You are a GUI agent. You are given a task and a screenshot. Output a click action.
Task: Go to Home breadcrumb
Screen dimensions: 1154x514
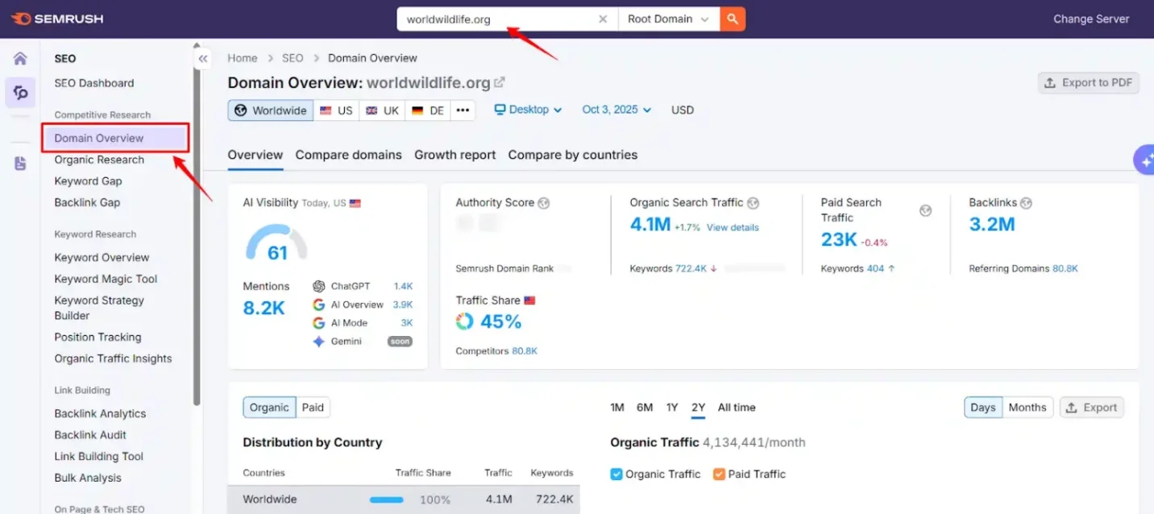(x=243, y=58)
